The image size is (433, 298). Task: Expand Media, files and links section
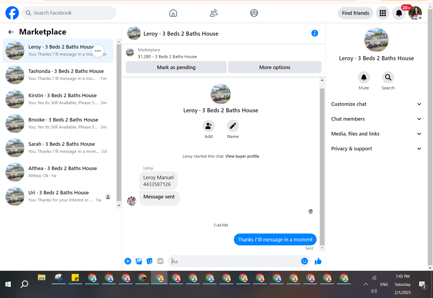pos(376,134)
